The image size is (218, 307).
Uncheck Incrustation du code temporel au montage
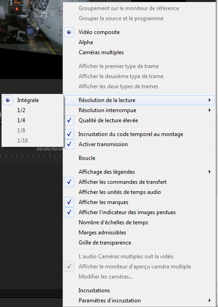click(139, 134)
